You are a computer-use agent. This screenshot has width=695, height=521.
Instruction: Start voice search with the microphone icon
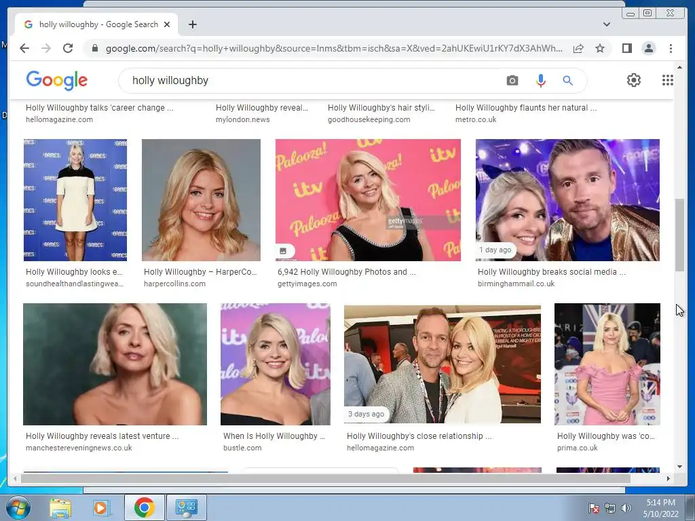pos(540,81)
